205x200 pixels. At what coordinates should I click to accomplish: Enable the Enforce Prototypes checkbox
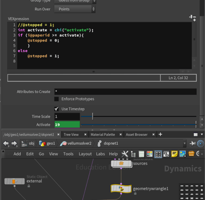(56, 99)
